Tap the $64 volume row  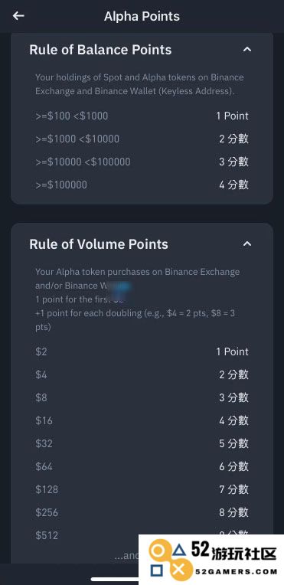pyautogui.click(x=142, y=466)
